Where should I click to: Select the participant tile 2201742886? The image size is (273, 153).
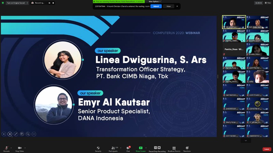tap(234, 131)
